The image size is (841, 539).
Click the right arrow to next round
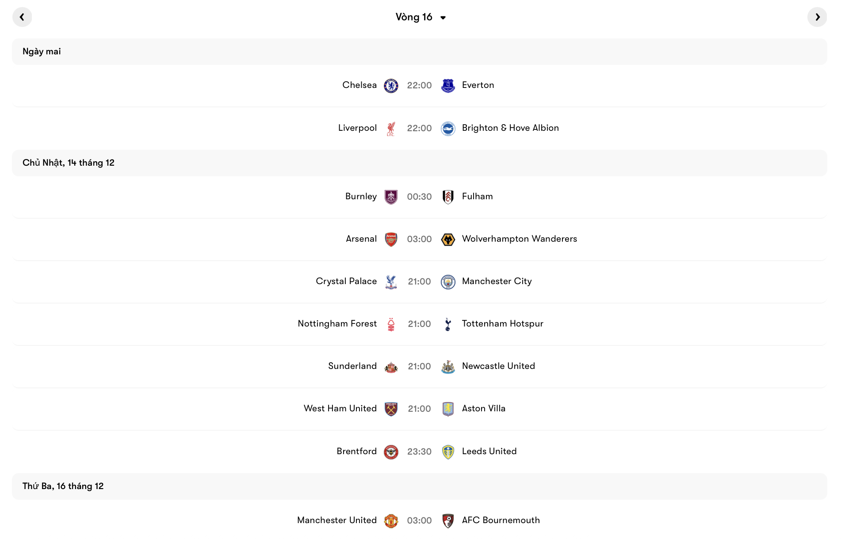pyautogui.click(x=818, y=17)
